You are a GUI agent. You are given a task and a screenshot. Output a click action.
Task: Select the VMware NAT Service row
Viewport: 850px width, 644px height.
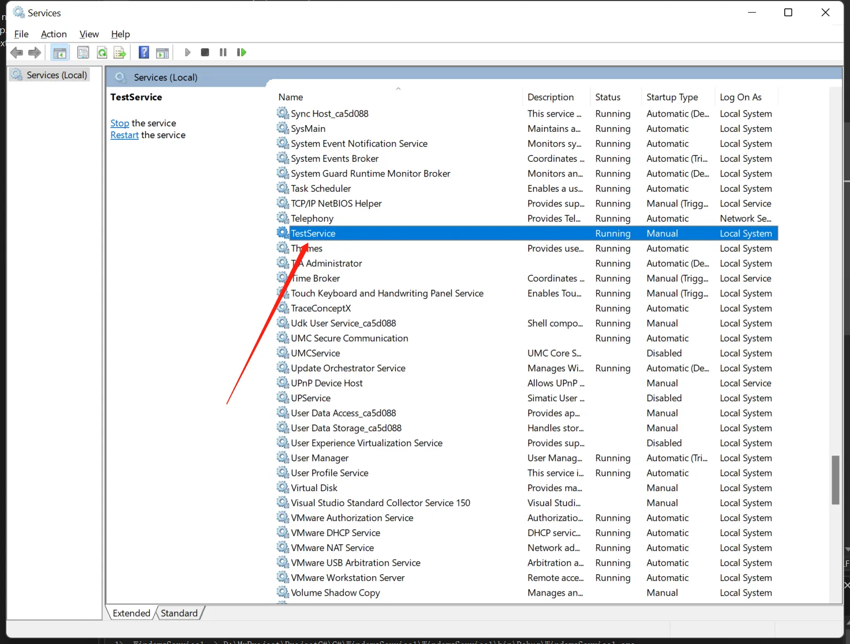pyautogui.click(x=527, y=547)
